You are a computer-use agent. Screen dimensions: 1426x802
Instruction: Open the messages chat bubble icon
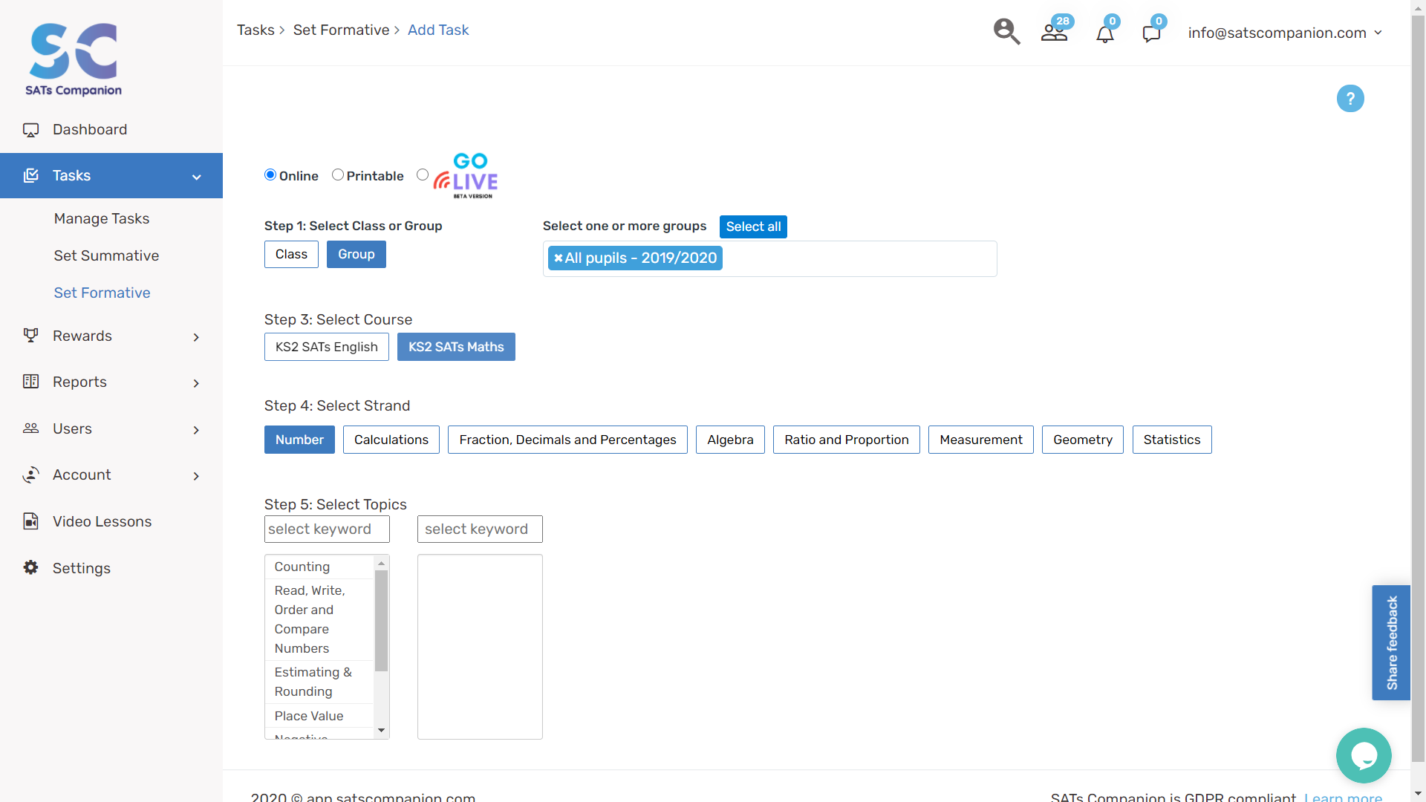point(1151,33)
